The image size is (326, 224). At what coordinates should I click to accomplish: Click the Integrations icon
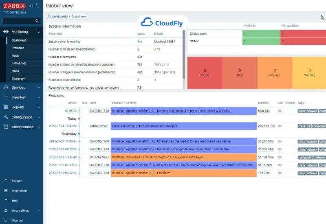(x=6, y=191)
